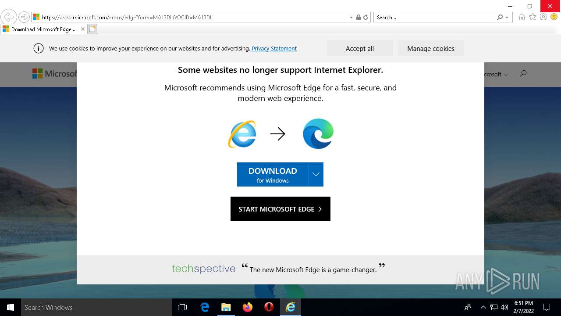Click the techspective logo
561x316 pixels.
(x=204, y=269)
